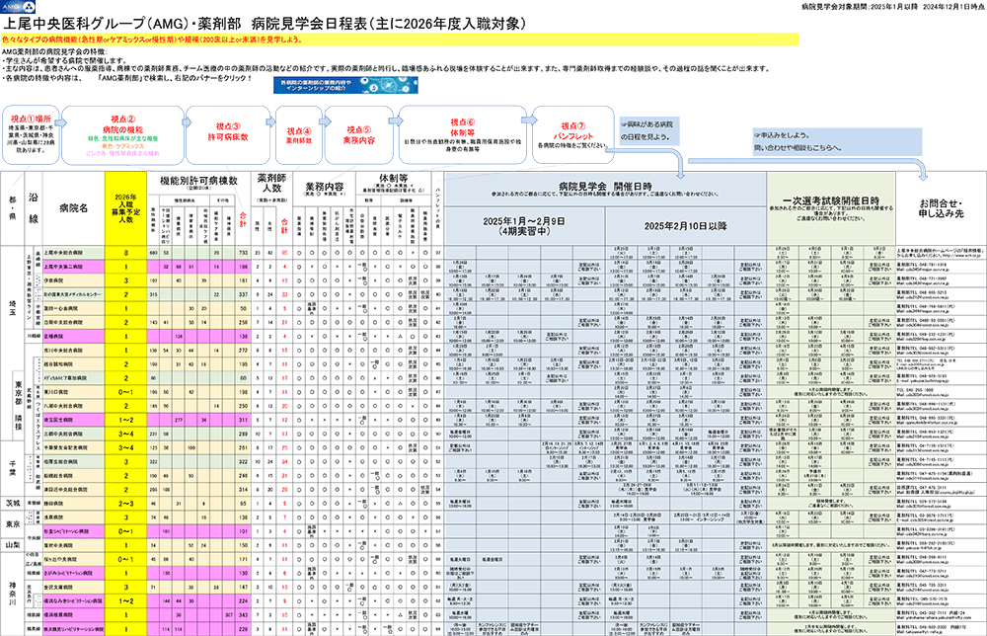Click the 彩の国東大宮メディカルセンター name cell
Viewport: 987px width, 636px height.
coord(74,294)
